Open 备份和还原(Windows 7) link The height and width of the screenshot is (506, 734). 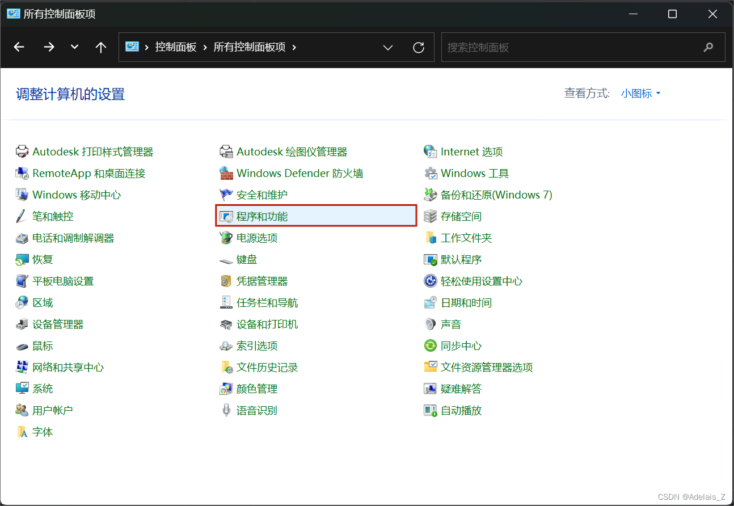pos(496,195)
